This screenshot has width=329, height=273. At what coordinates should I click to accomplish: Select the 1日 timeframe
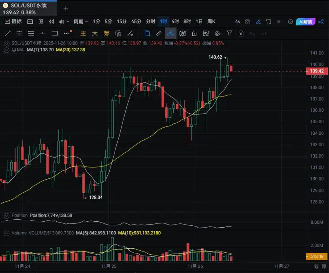199,21
